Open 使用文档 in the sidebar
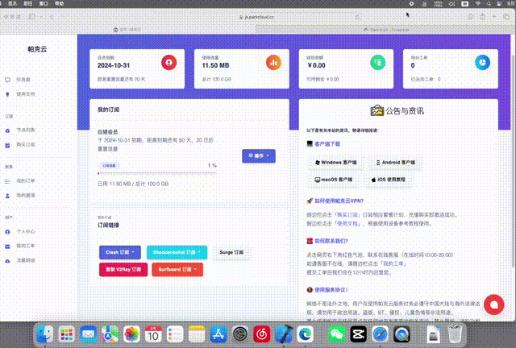This screenshot has height=348, width=516. pyautogui.click(x=25, y=94)
